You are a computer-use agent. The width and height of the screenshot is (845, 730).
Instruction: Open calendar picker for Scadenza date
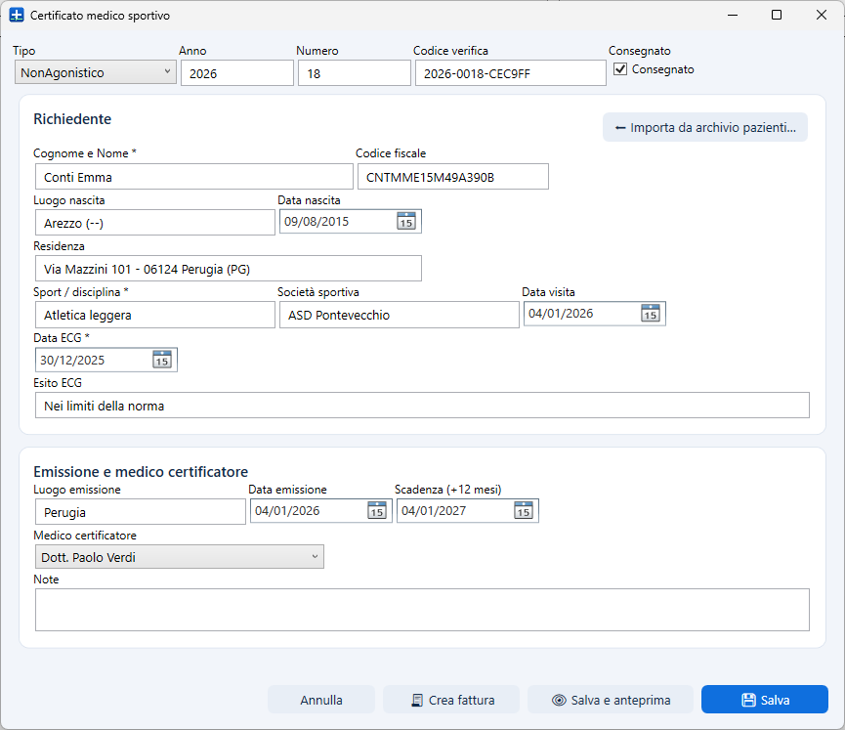point(524,510)
